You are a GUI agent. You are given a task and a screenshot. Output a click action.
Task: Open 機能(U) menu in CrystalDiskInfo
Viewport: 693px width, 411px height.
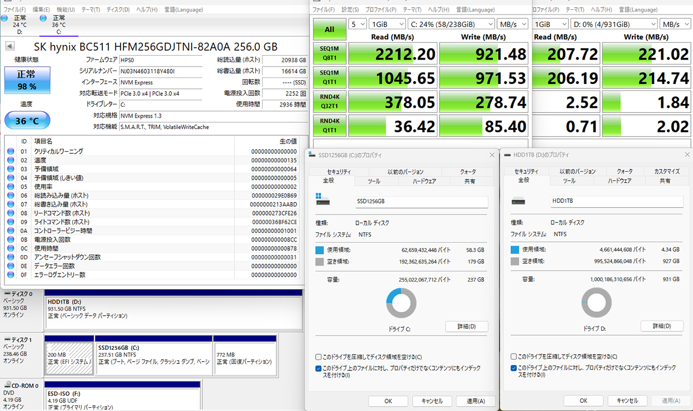(66, 10)
